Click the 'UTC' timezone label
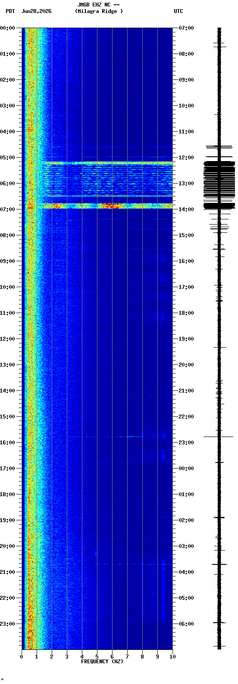 click(x=178, y=11)
